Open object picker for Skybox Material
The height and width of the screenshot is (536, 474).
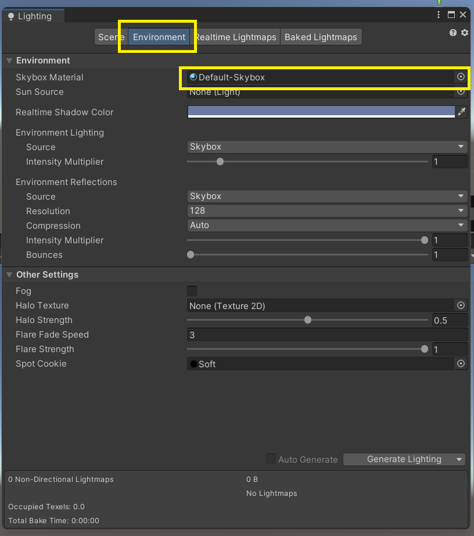click(461, 77)
